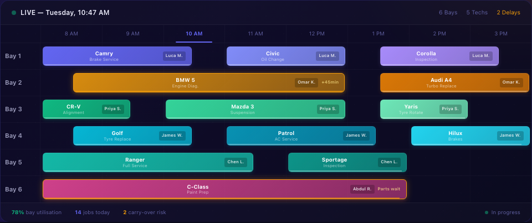532x223 pixels.
Task: Click Priya S. badge on the Yaris job
Action: click(451, 109)
